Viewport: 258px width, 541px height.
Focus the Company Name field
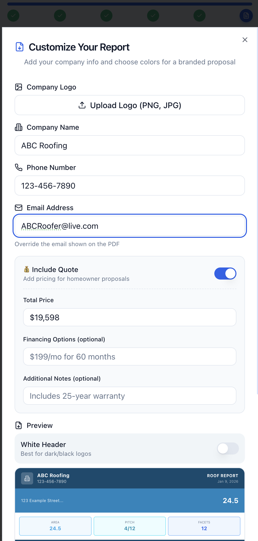point(130,146)
